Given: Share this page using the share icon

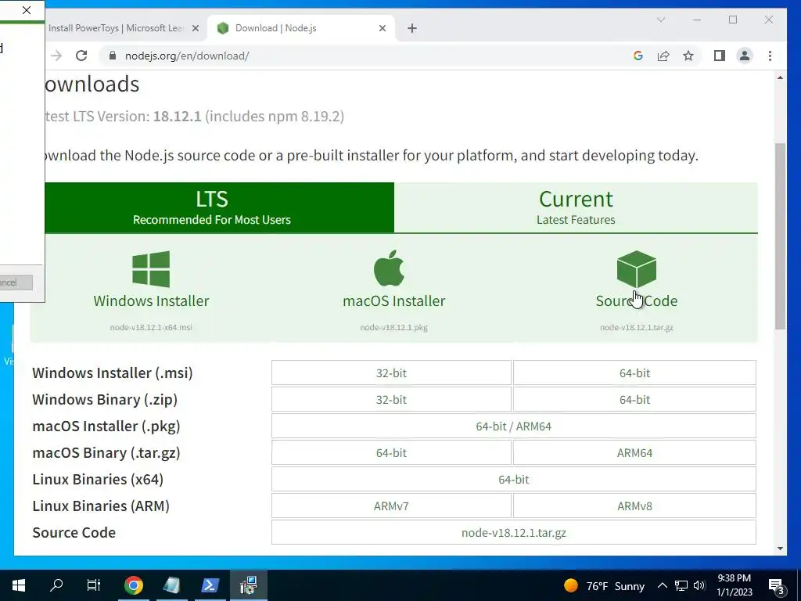Looking at the screenshot, I should click(663, 56).
